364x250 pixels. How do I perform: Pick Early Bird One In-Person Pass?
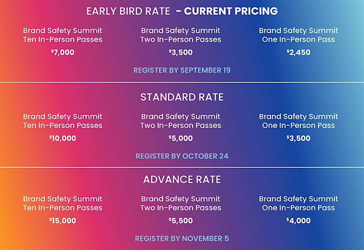point(298,35)
